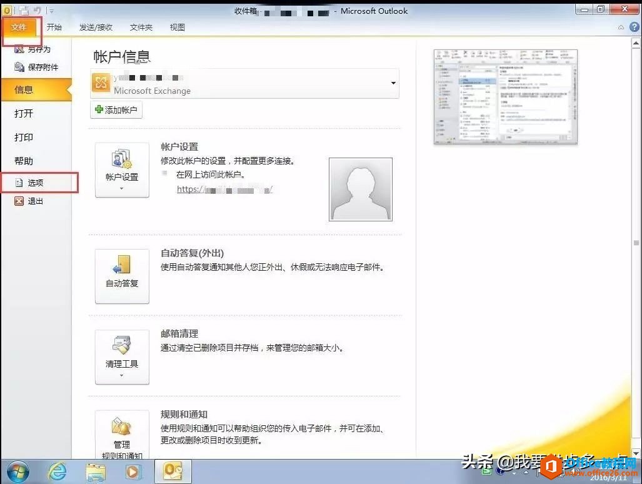
Task: Click the 管理规则和通知 button
Action: click(122, 435)
